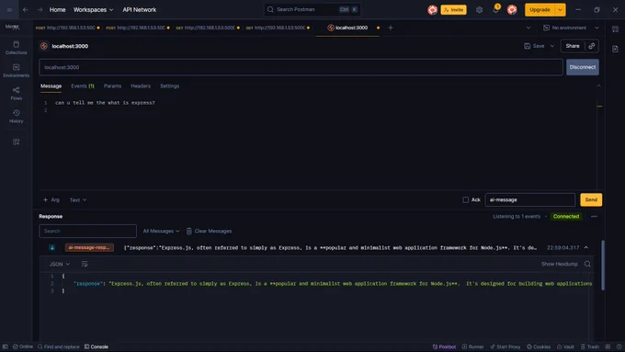Screen dimensions: 625x352
Task: Open the help icon in status bar
Action: (619, 346)
